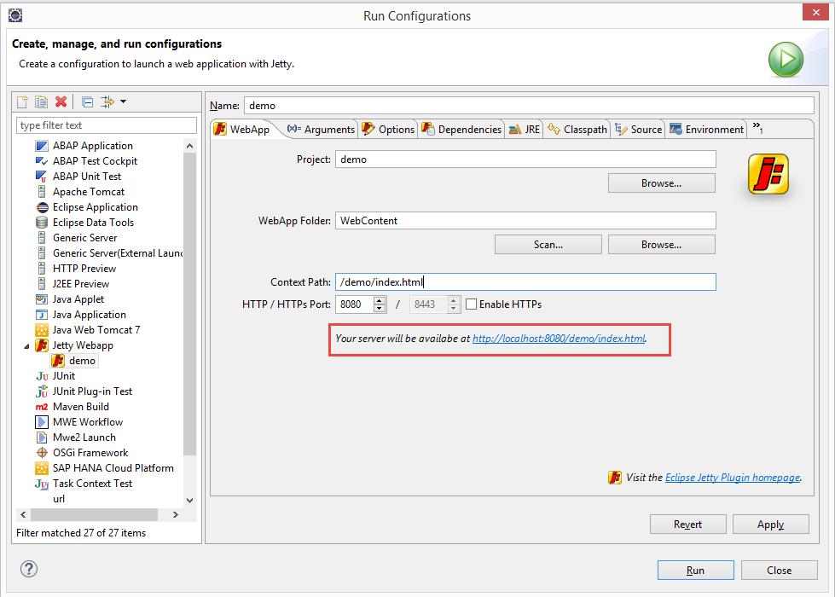Viewport: 835px width, 597px height.
Task: Collapse all tree items in the toolbar
Action: (x=87, y=101)
